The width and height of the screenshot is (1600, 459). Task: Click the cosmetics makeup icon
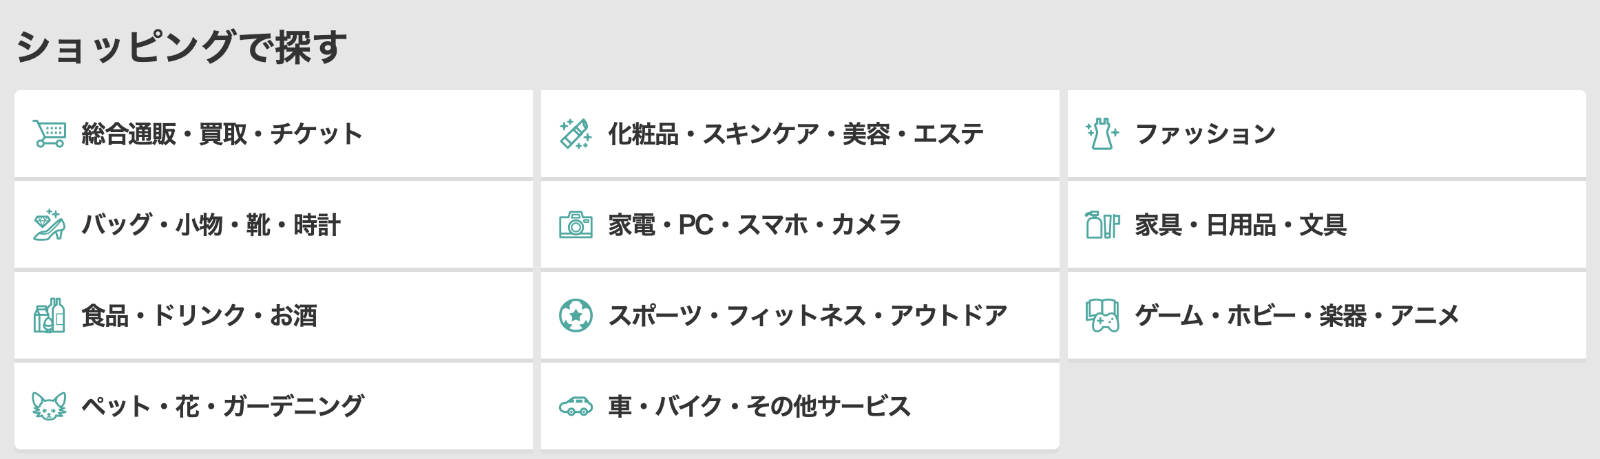point(576,134)
